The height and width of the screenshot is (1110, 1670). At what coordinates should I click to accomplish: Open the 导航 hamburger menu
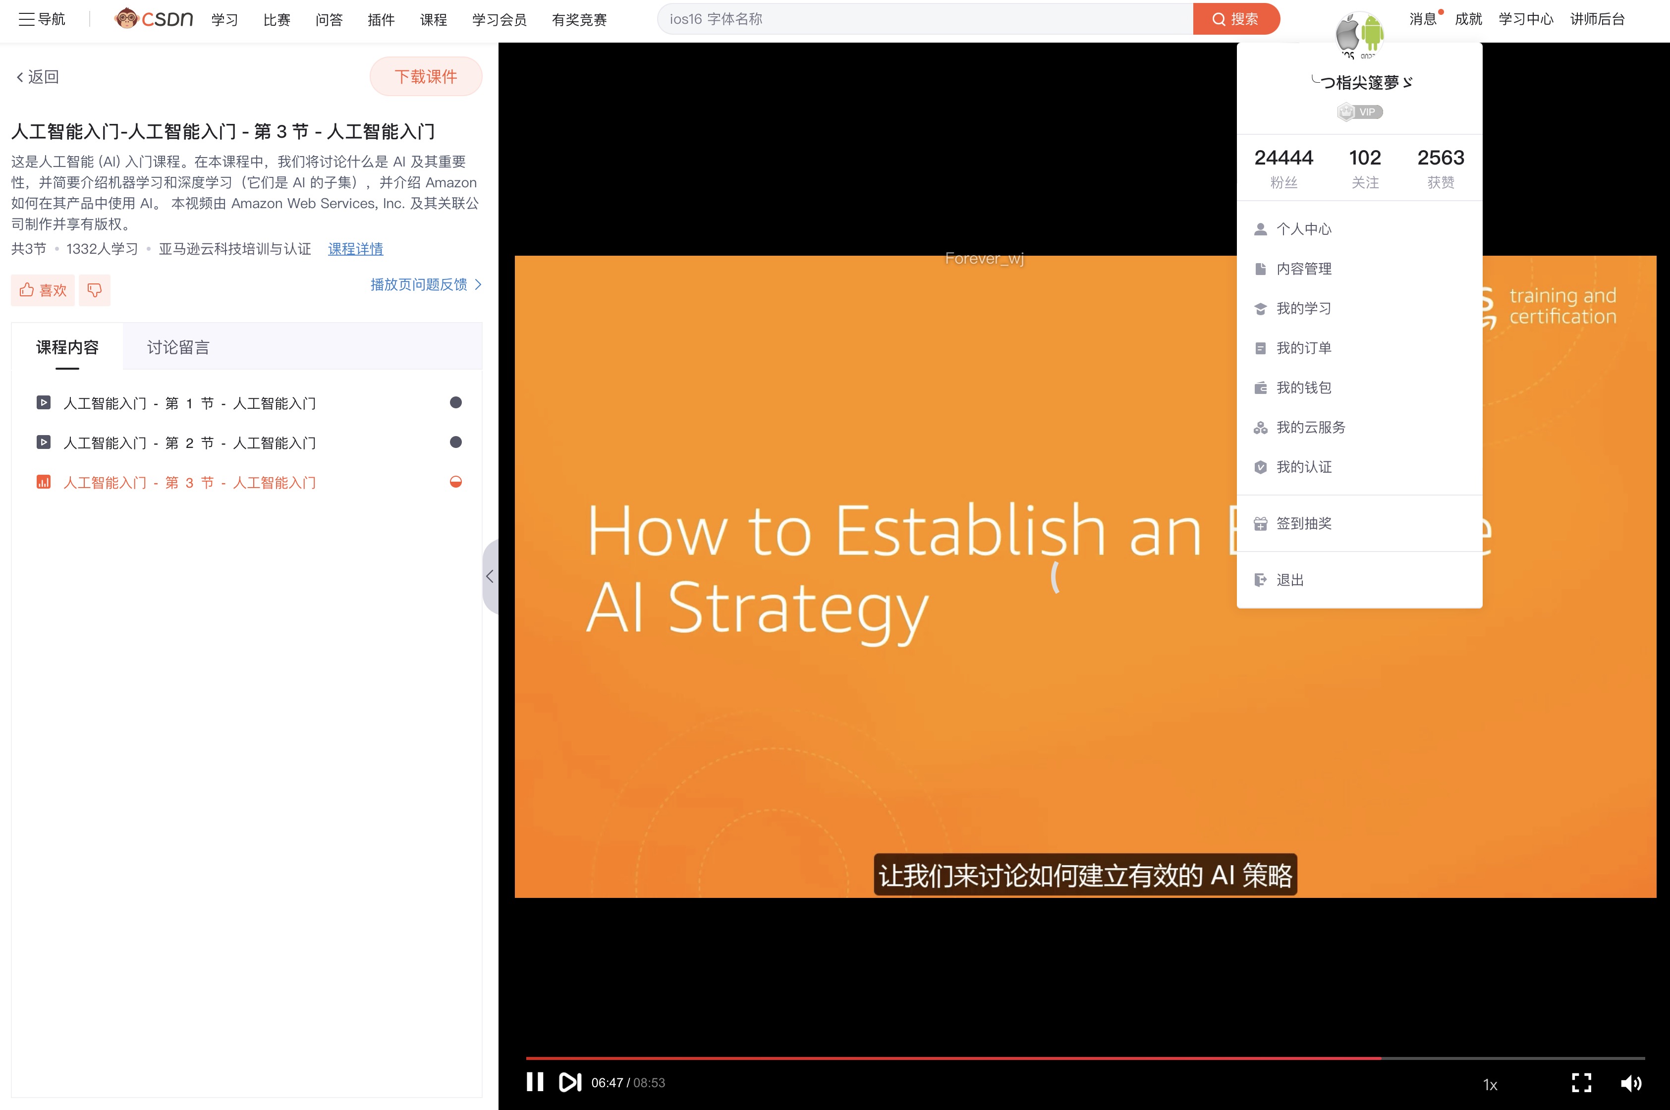pos(42,19)
